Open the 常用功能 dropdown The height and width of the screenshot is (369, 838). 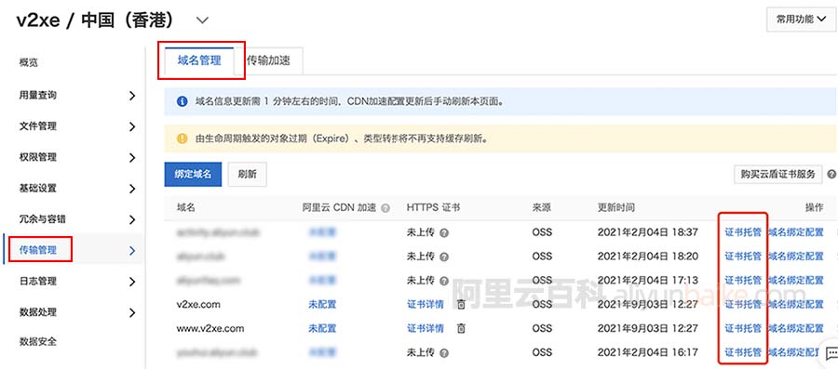tap(801, 20)
